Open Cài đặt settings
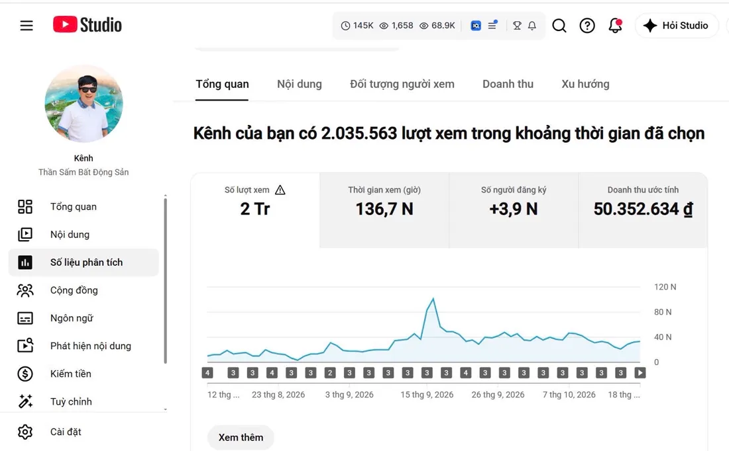The image size is (729, 451). [84, 432]
